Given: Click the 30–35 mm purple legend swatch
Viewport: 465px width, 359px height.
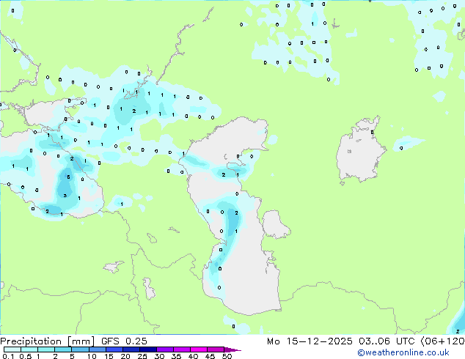Looking at the screenshot, I should coord(165,349).
